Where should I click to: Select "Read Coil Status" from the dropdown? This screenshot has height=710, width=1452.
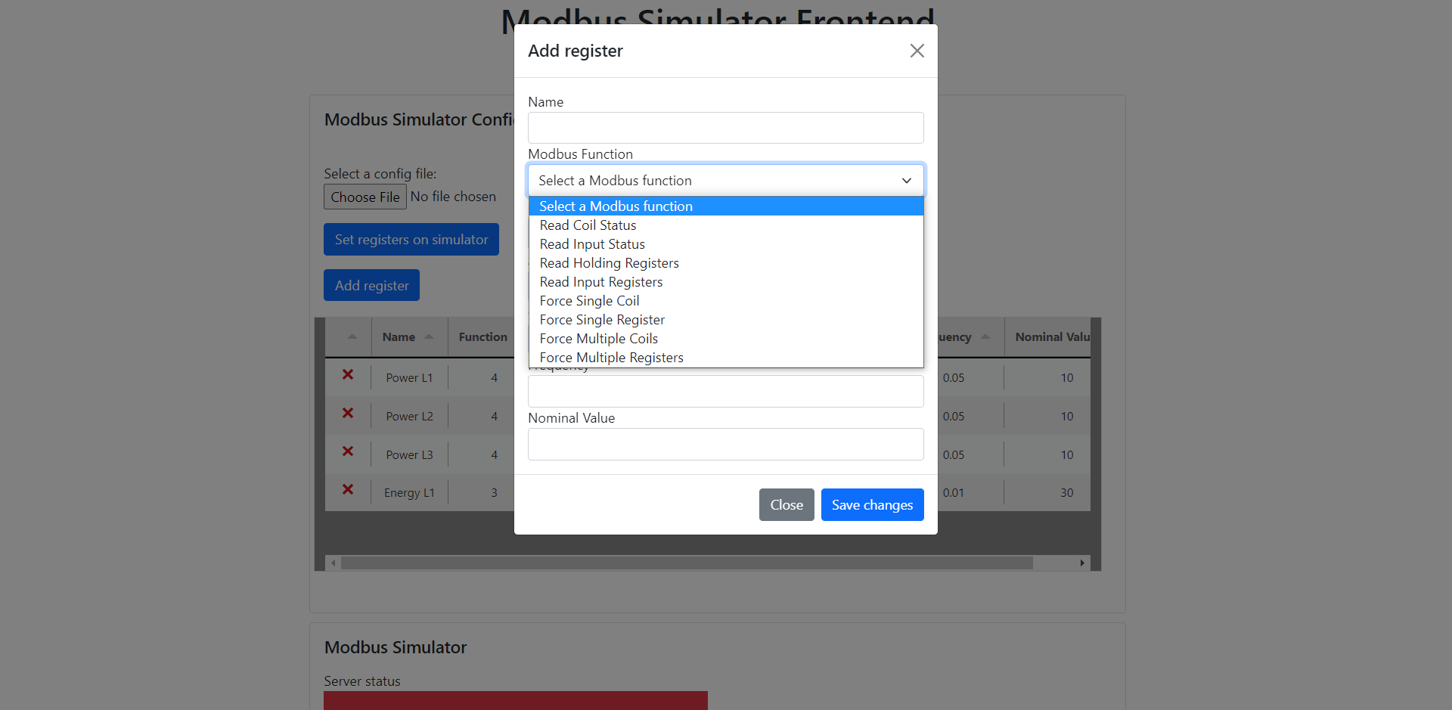[588, 225]
